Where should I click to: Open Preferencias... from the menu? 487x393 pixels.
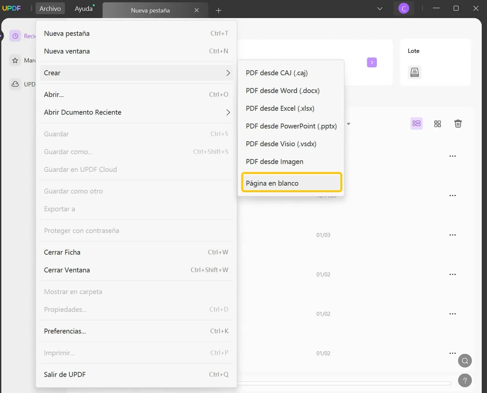point(136,331)
